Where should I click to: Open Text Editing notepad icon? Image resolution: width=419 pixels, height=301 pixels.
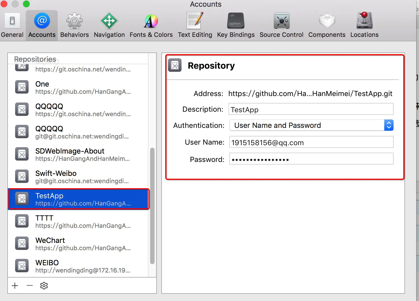pyautogui.click(x=195, y=20)
